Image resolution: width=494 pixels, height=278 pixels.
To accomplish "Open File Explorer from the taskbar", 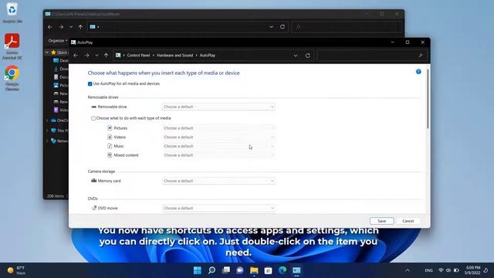I will pos(254,270).
